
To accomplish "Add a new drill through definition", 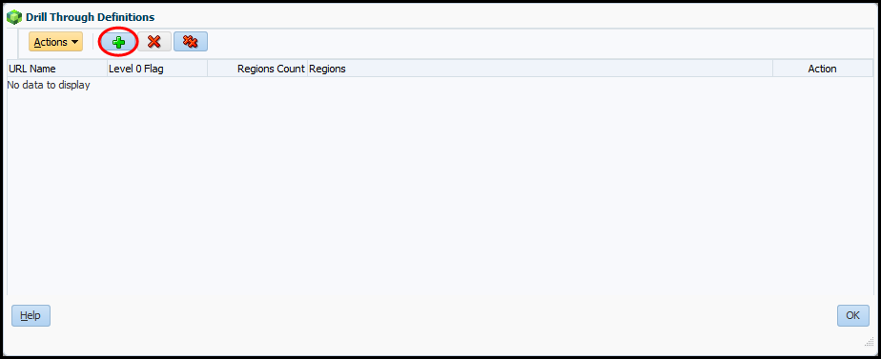I will pyautogui.click(x=118, y=42).
